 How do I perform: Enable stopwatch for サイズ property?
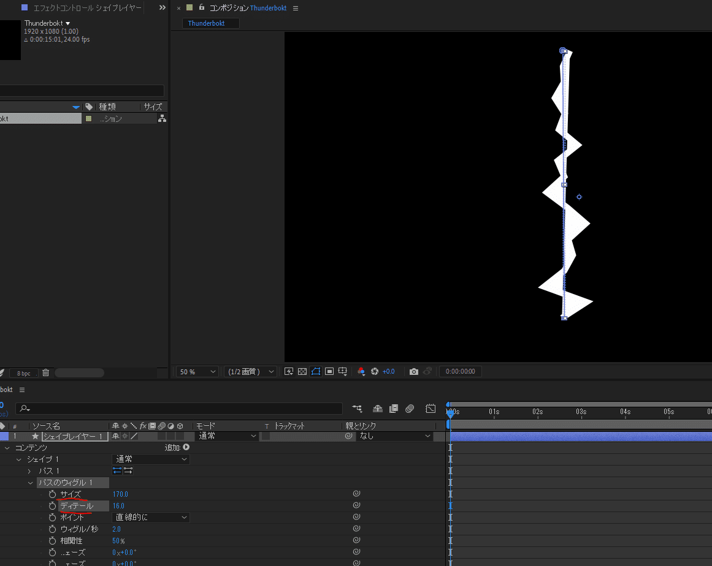click(x=53, y=494)
